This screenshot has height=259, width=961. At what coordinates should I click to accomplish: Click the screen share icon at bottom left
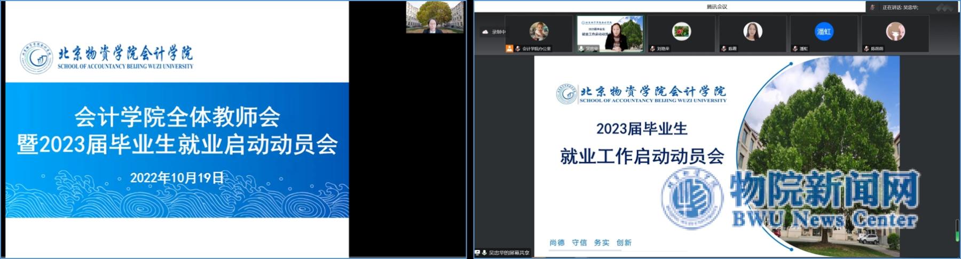point(477,253)
